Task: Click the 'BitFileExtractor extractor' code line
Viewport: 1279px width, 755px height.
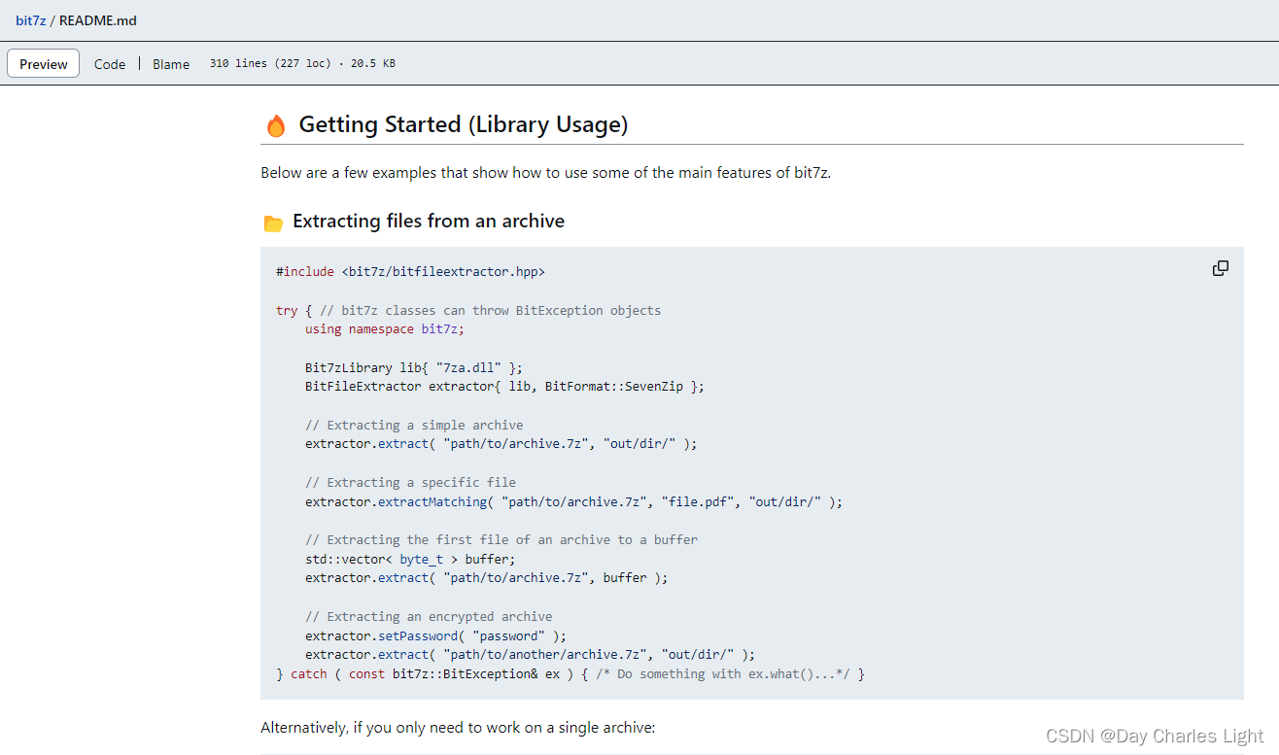Action: pos(504,387)
